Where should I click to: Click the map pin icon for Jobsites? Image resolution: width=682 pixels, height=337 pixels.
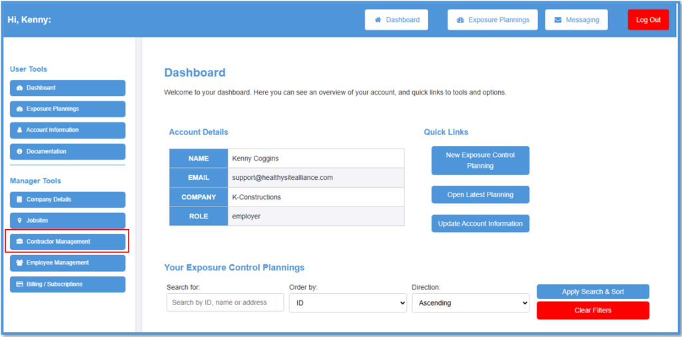click(x=19, y=220)
